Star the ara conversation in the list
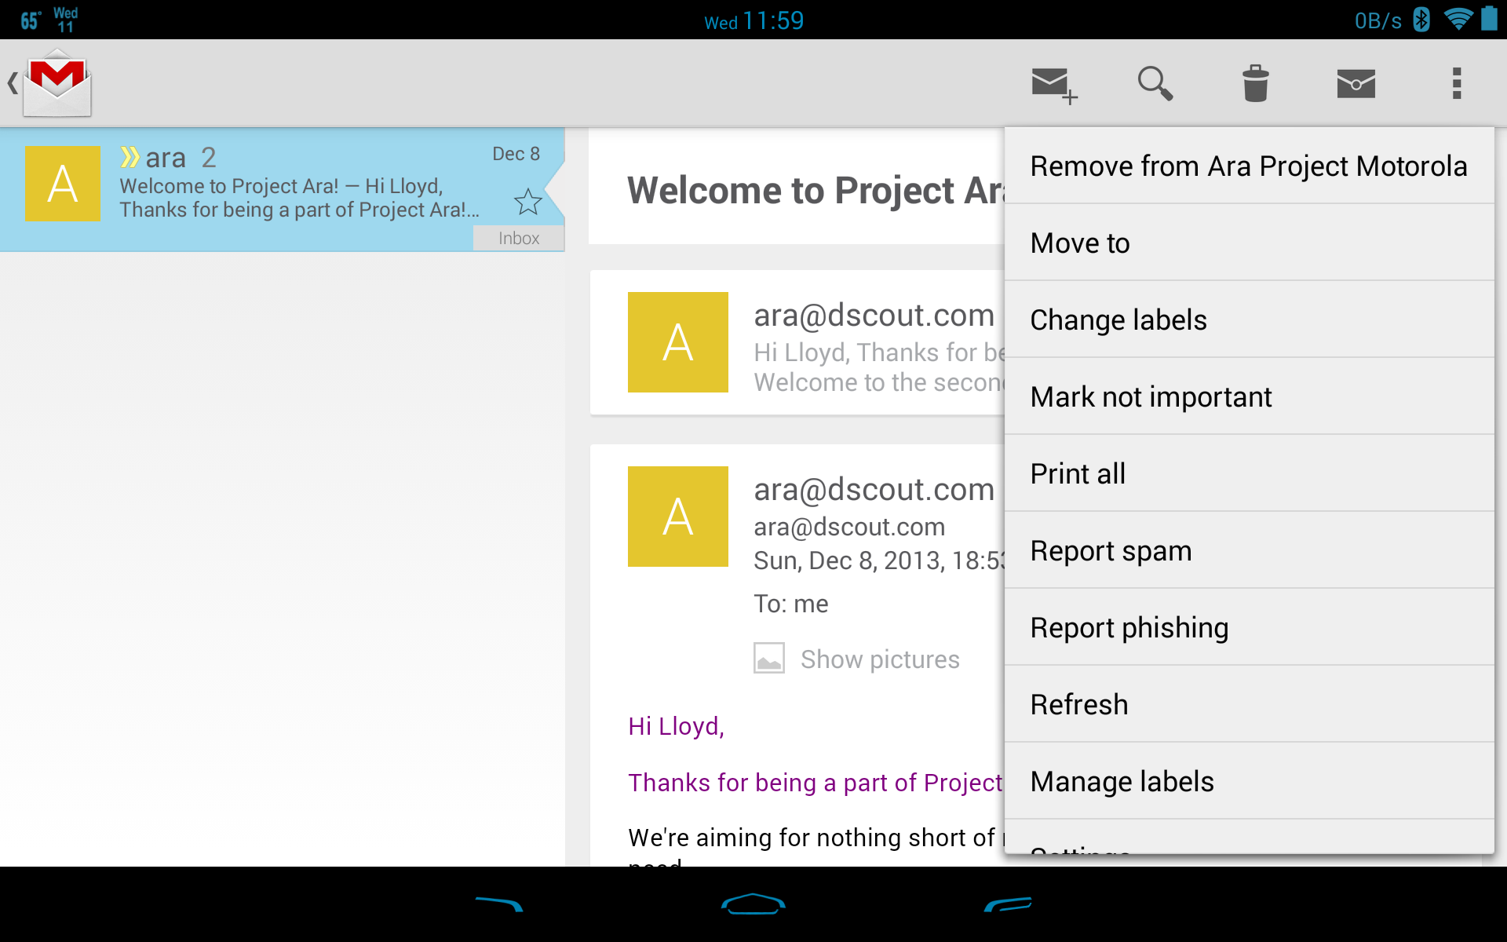Image resolution: width=1507 pixels, height=942 pixels. click(x=528, y=202)
